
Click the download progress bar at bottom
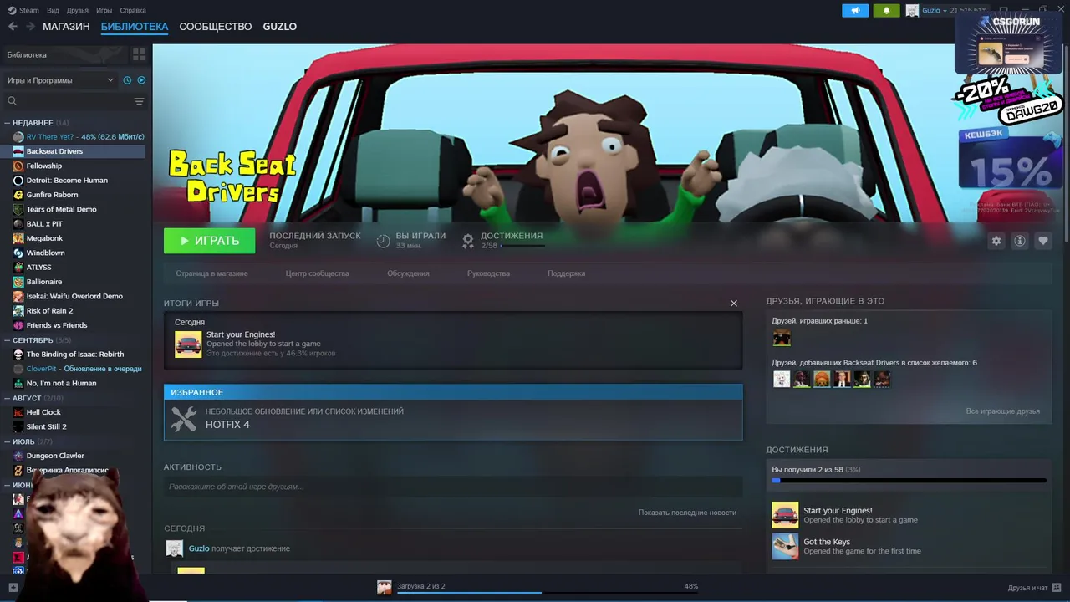pyautogui.click(x=548, y=593)
